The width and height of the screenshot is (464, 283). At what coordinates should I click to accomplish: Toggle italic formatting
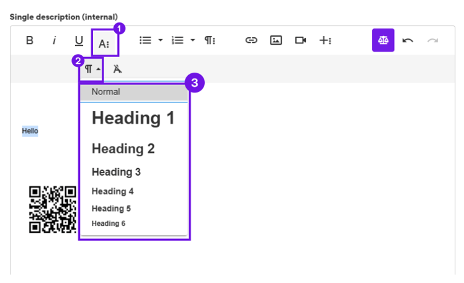tap(54, 40)
